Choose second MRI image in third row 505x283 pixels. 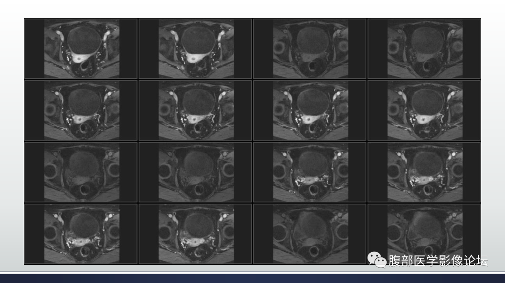pos(195,172)
